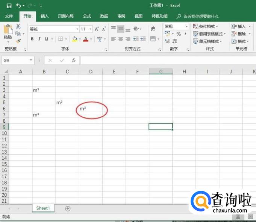Screen dimensions: 256x222
Task: Toggle Underline formatting
Action: [47, 39]
